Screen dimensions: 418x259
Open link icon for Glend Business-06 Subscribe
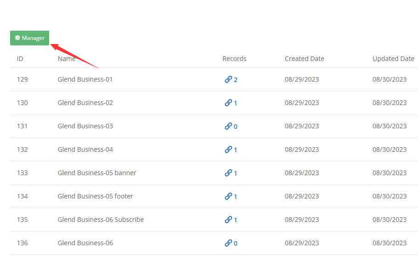pos(228,220)
